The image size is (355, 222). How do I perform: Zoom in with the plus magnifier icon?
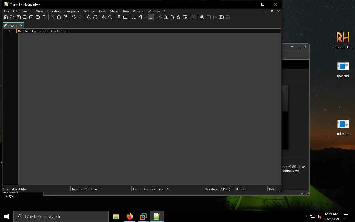pos(104,17)
